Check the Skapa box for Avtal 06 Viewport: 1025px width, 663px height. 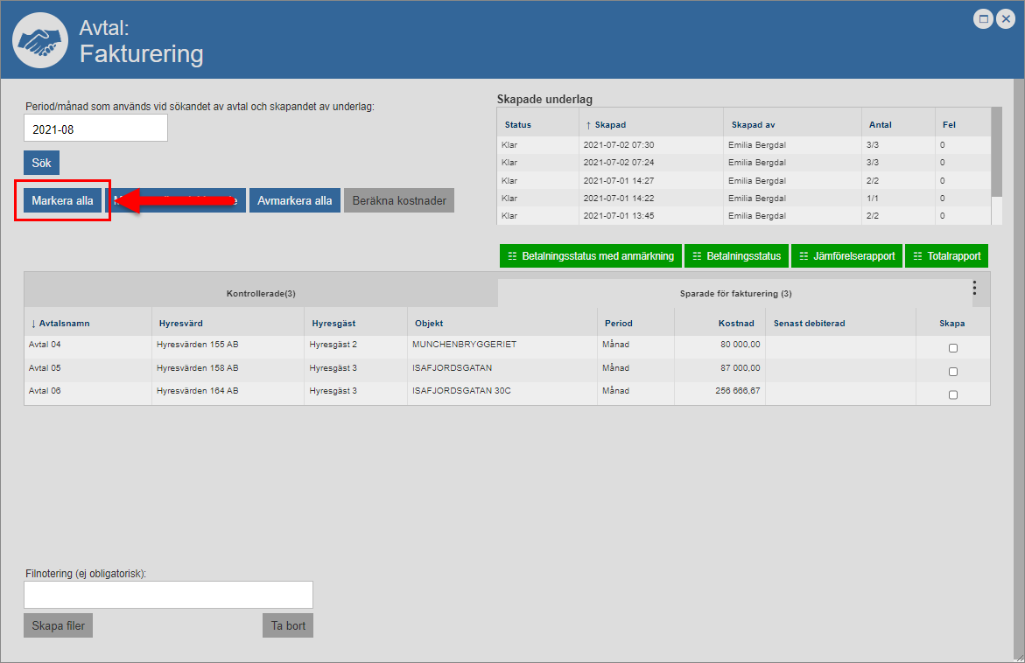[953, 394]
